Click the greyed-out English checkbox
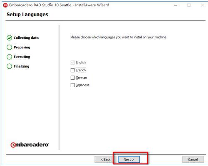This screenshot has height=166, width=208. pyautogui.click(x=72, y=63)
